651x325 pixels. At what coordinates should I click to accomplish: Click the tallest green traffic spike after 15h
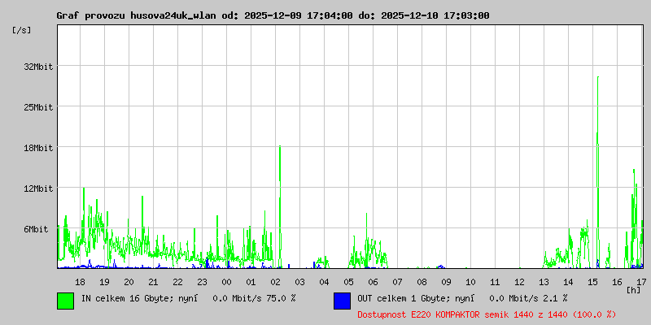598,172
